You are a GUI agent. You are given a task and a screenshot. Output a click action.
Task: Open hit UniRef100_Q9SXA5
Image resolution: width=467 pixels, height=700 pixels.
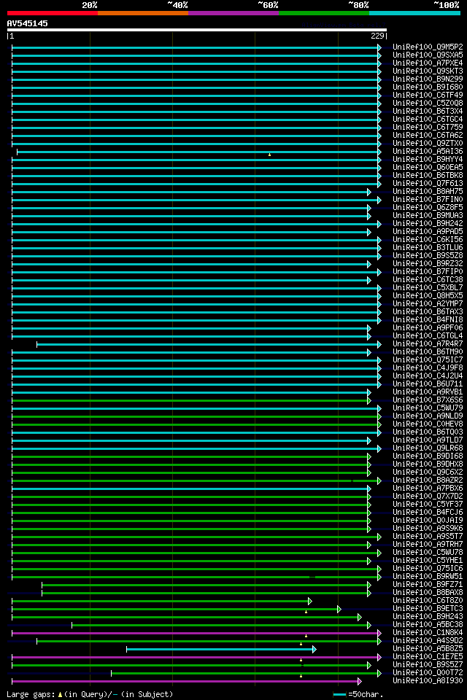tap(428, 55)
